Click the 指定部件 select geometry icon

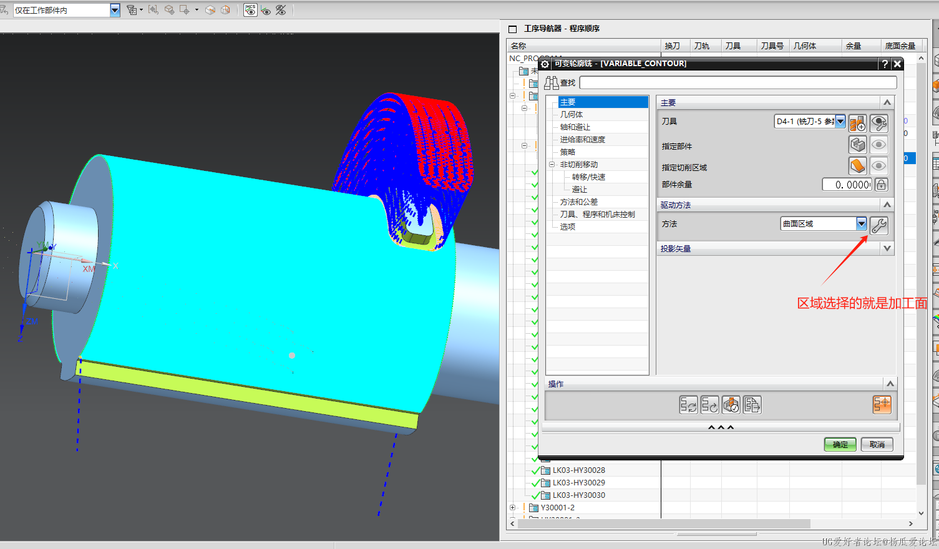[857, 145]
